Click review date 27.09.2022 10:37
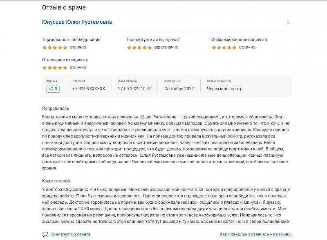The width and height of the screenshot is (327, 240). 134,89
